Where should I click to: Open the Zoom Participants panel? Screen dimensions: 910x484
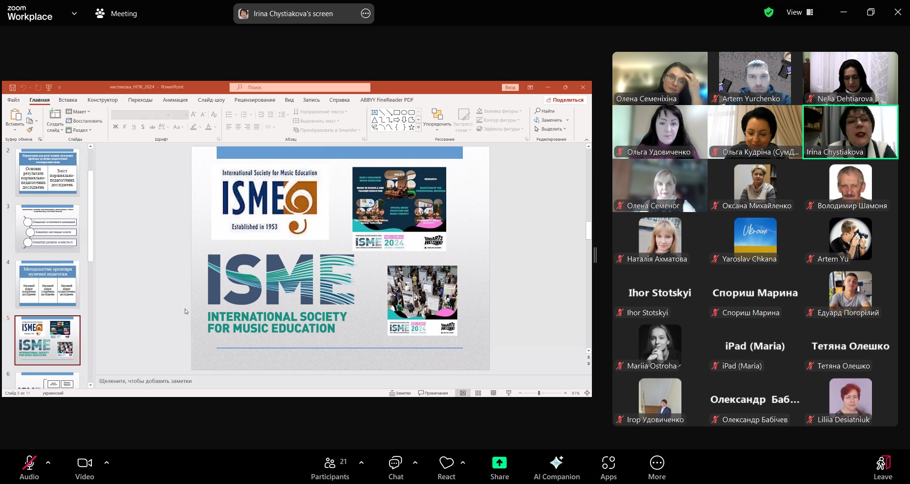[330, 468]
